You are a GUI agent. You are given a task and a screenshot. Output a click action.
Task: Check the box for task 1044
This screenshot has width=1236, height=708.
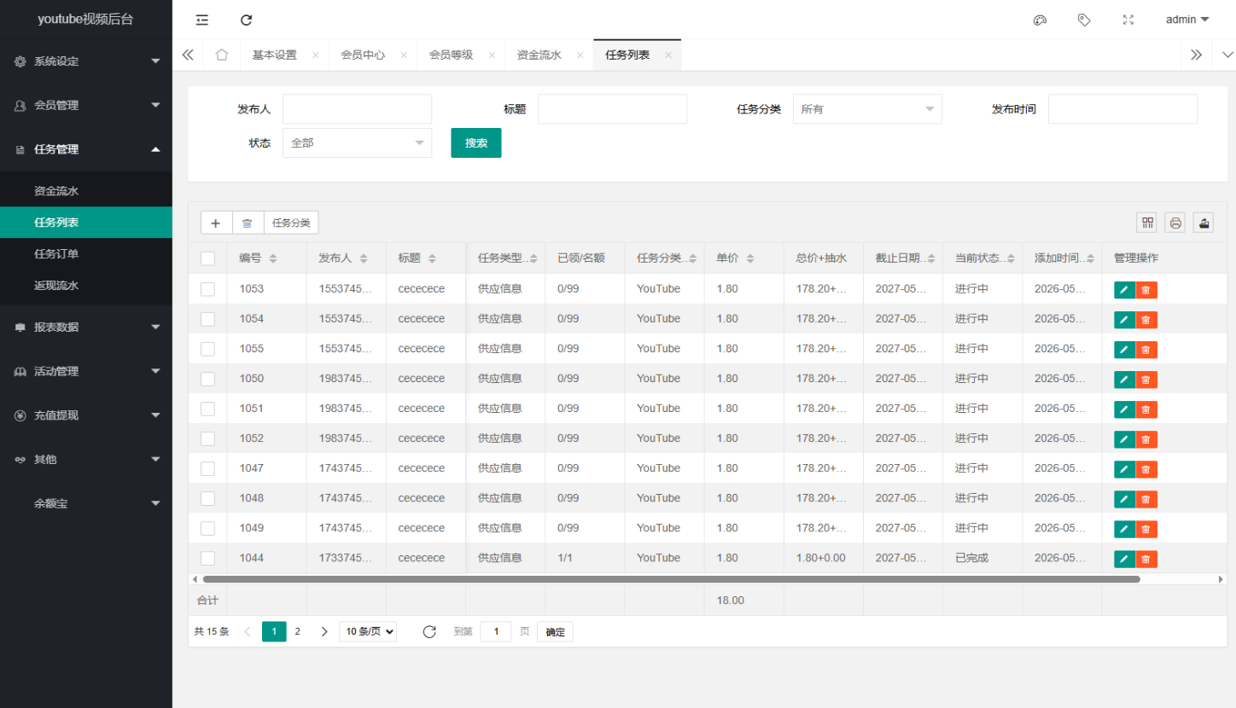[207, 558]
